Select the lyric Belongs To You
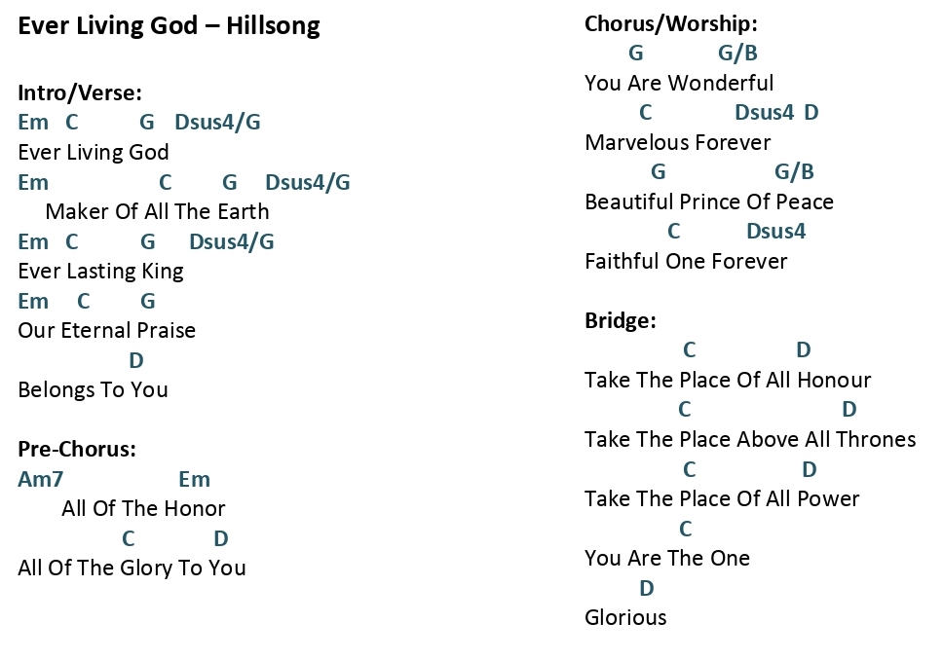Viewport: 943px width, 660px height. coord(93,389)
